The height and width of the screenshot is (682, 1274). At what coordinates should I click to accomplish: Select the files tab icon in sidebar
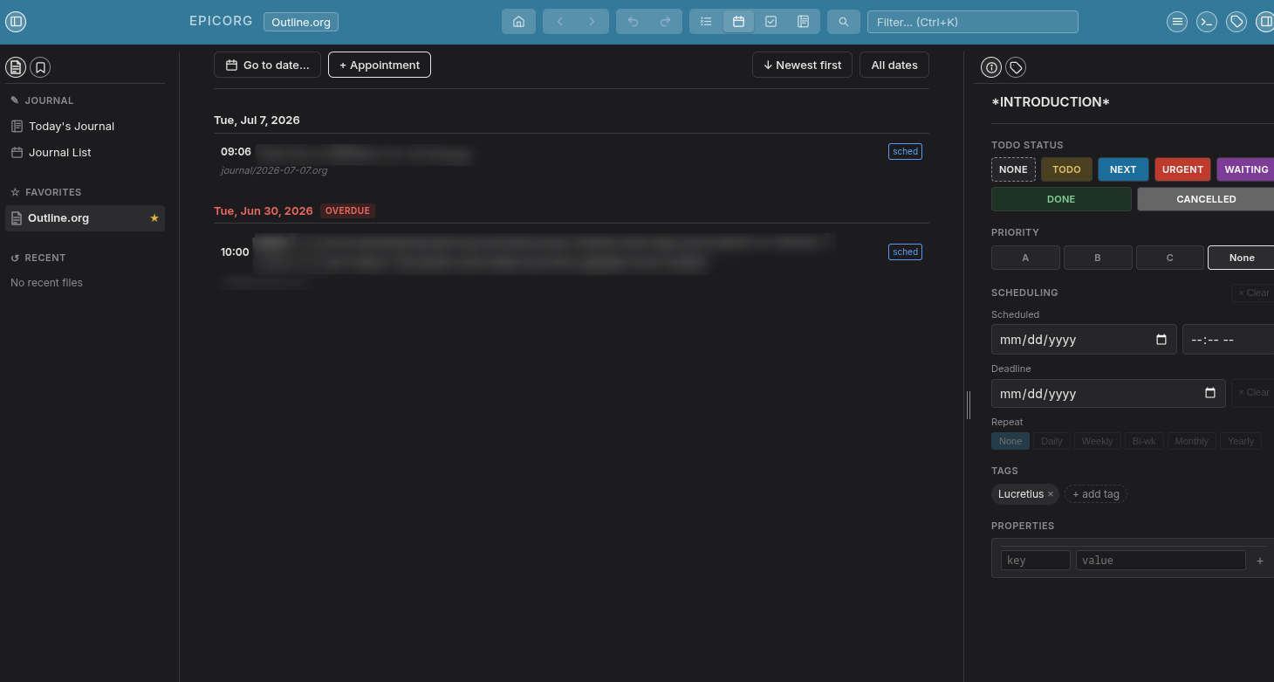(16, 67)
